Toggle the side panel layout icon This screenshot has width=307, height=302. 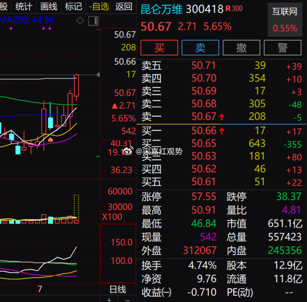click(x=93, y=21)
